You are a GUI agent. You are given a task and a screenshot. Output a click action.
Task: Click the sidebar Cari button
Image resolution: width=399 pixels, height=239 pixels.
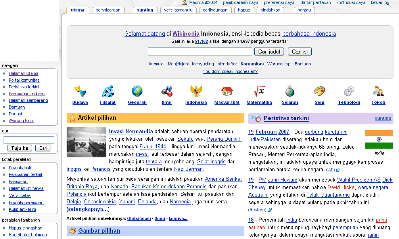click(x=43, y=148)
